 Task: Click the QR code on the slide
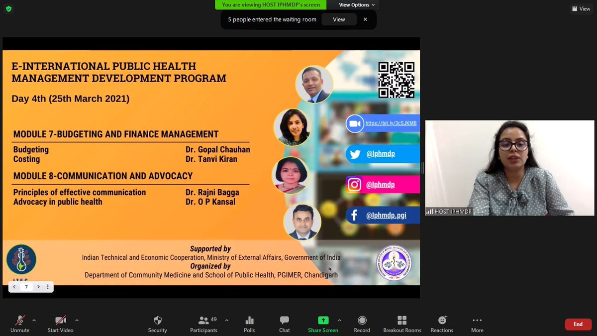(x=396, y=80)
